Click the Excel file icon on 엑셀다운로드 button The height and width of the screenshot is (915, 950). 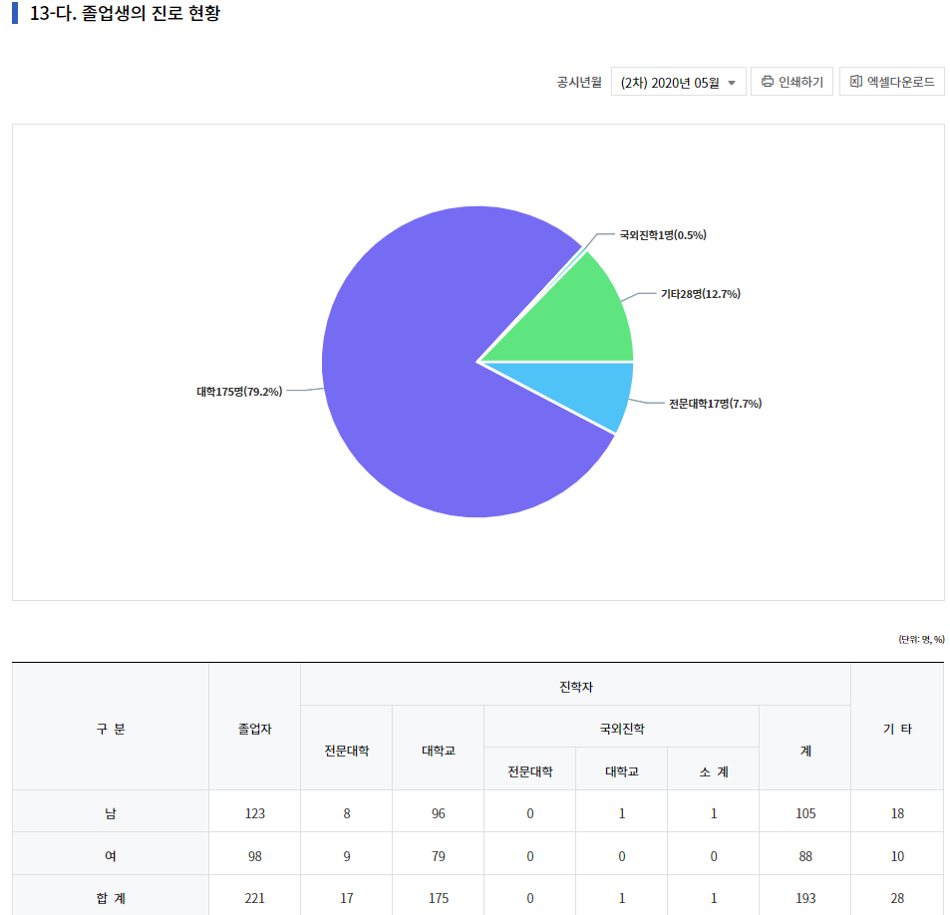[854, 81]
